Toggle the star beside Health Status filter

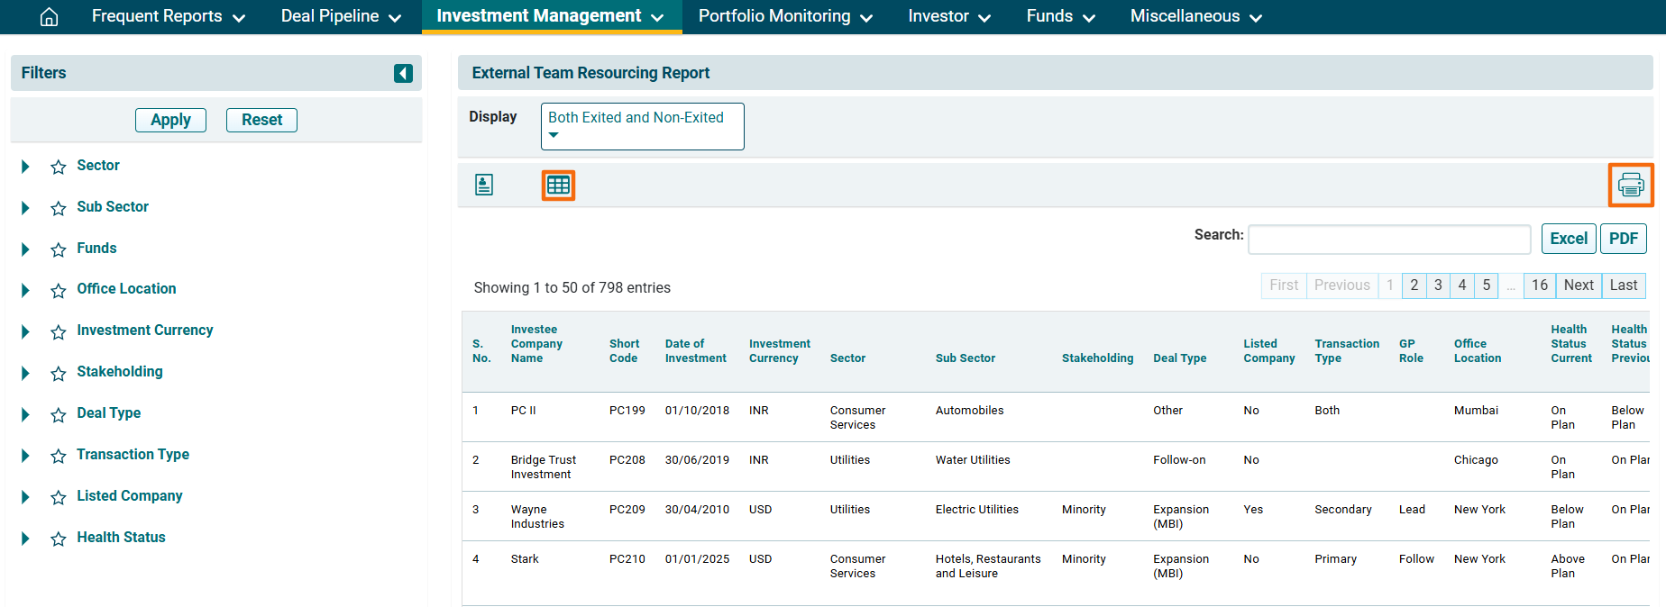click(59, 539)
